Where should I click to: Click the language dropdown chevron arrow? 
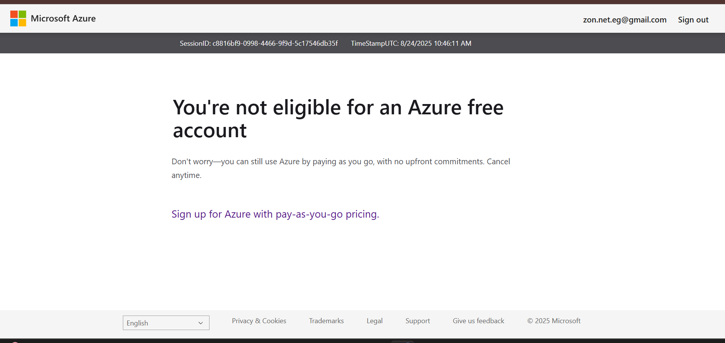pyautogui.click(x=201, y=323)
